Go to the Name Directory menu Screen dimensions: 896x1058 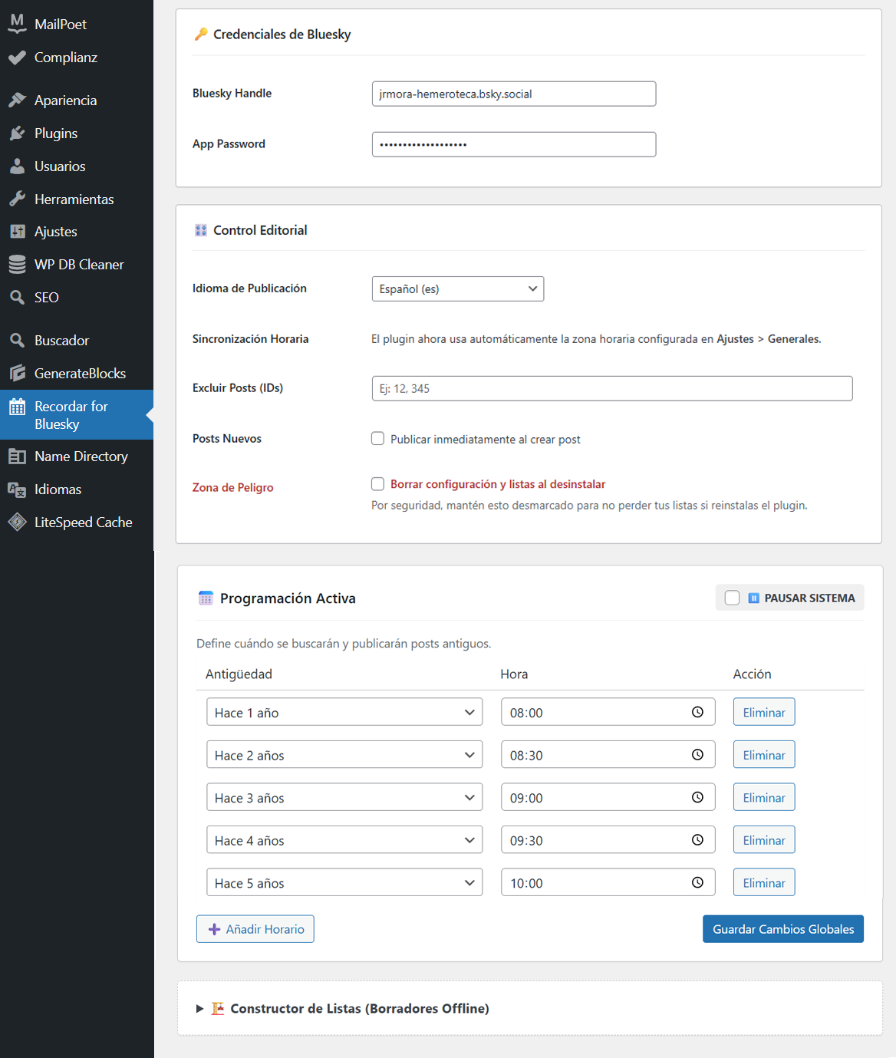click(81, 456)
